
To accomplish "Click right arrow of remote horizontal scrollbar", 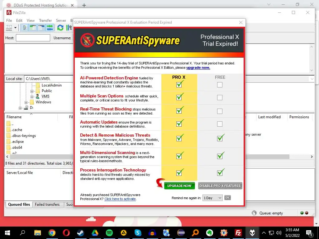I will click(312, 157).
